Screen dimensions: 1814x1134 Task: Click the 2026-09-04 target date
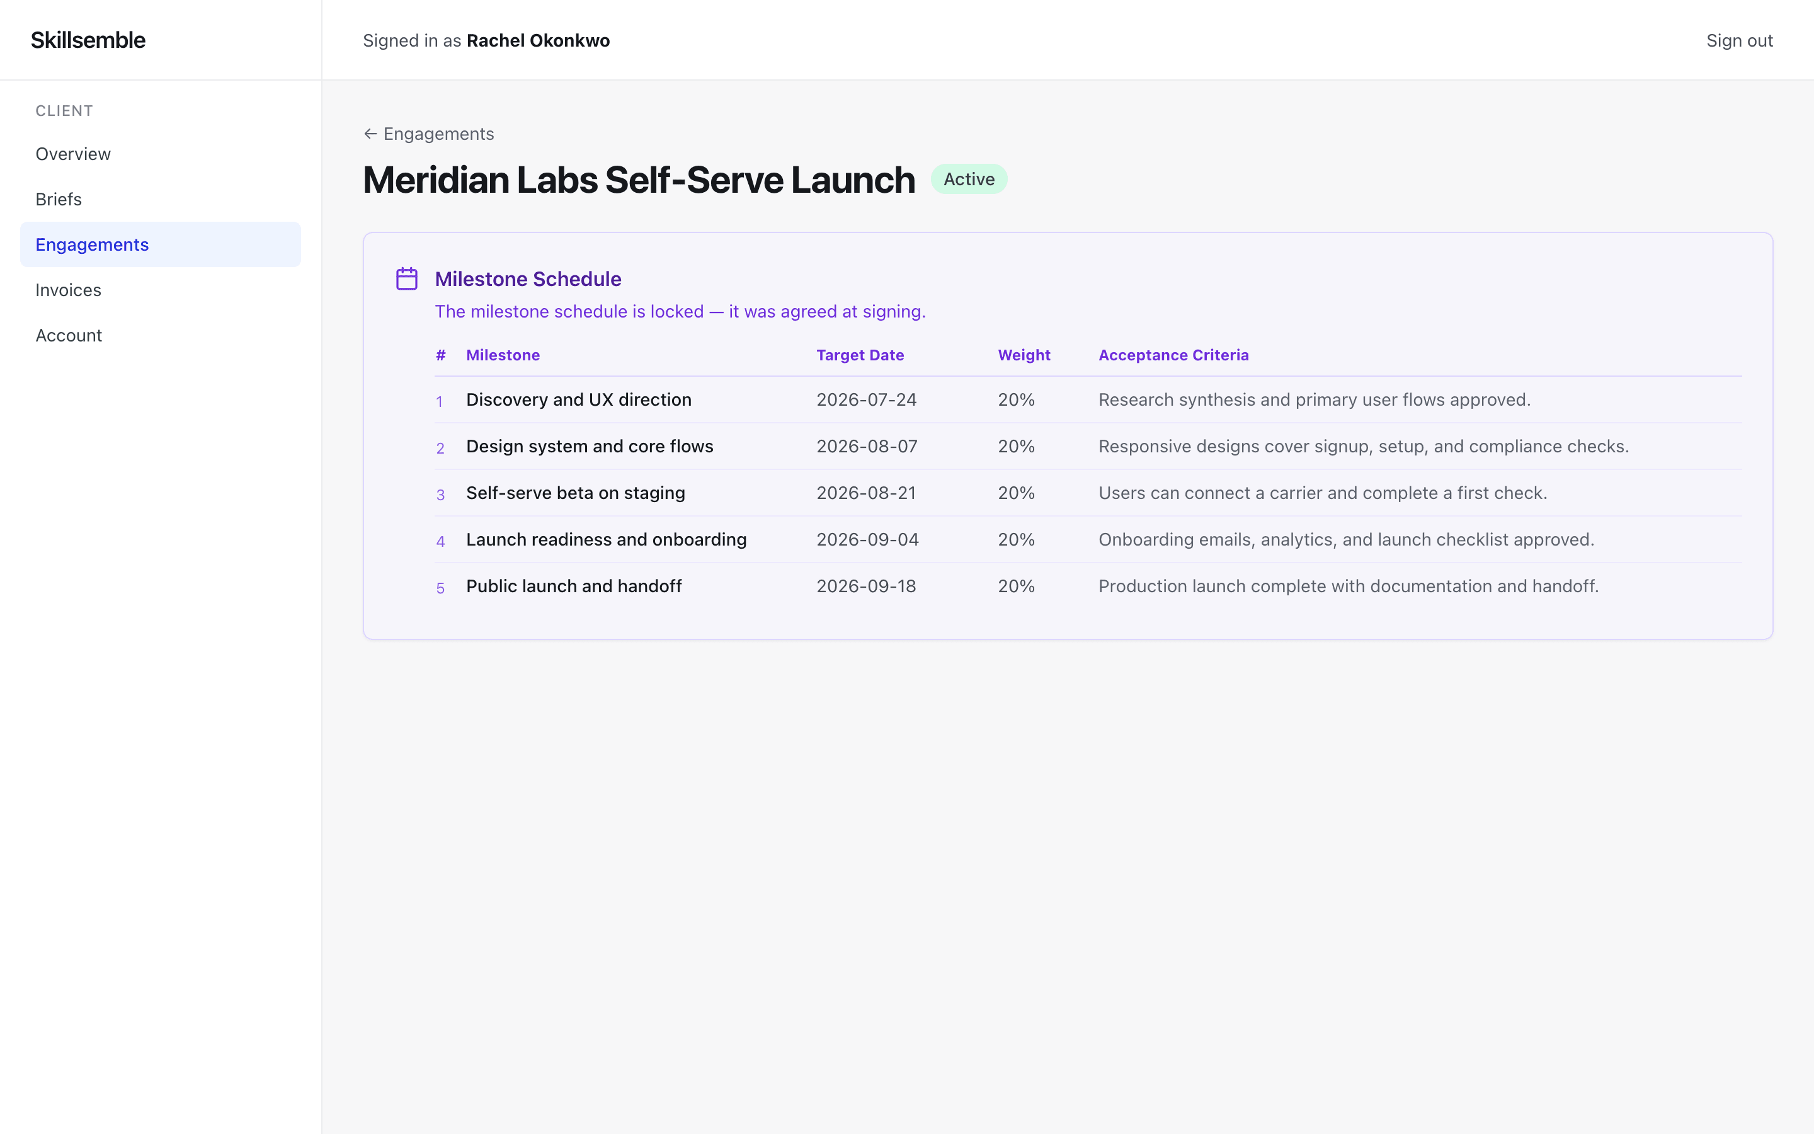(x=867, y=539)
